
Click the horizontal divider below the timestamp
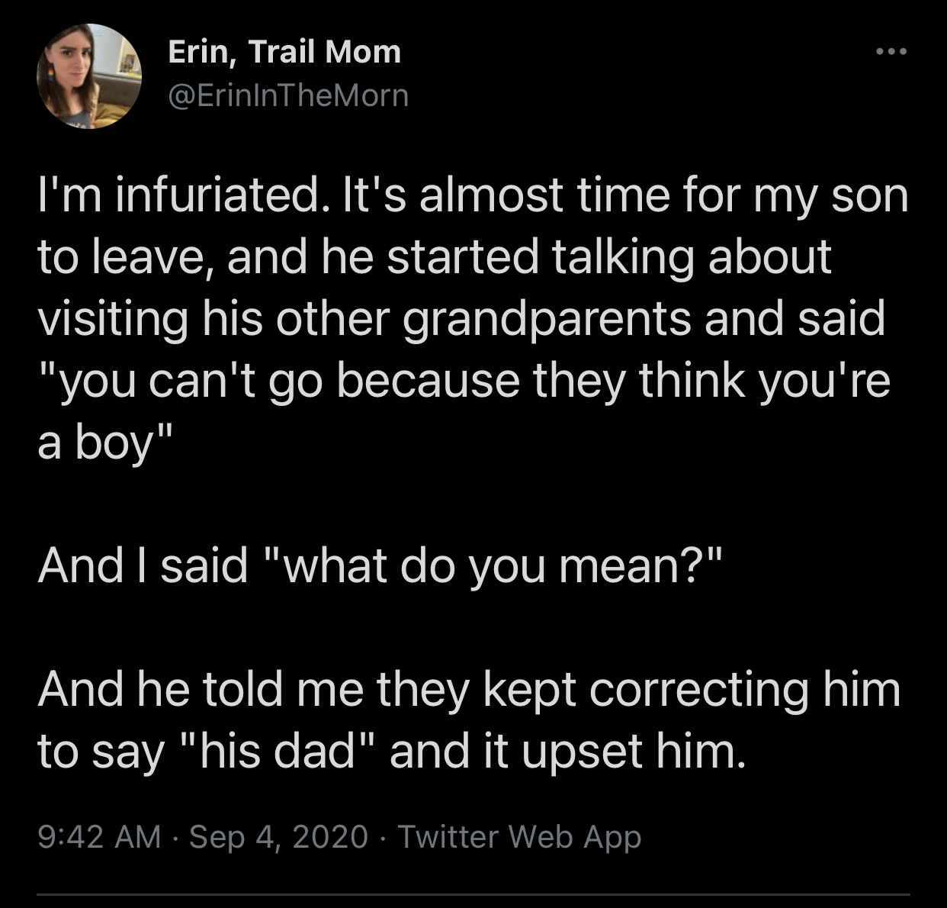point(474,894)
